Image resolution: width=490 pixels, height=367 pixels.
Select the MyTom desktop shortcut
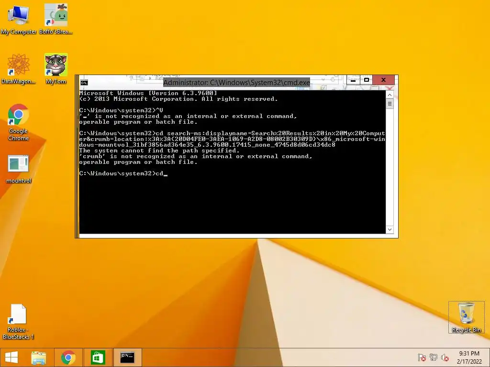coord(56,69)
